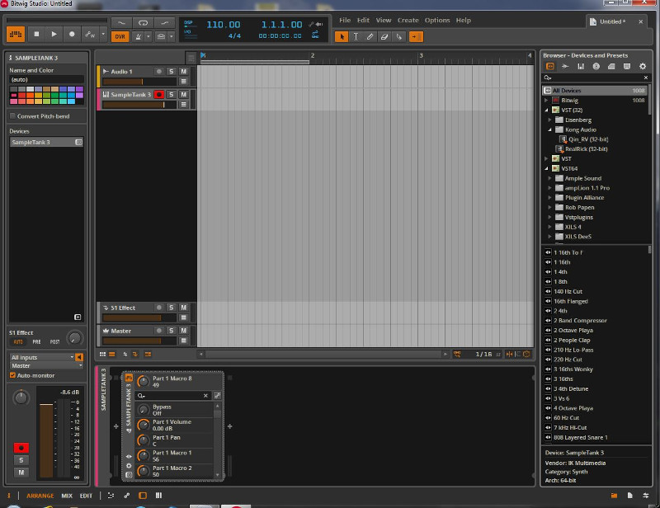Expand the Bitwig devices folder
660x508 pixels.
coord(546,100)
